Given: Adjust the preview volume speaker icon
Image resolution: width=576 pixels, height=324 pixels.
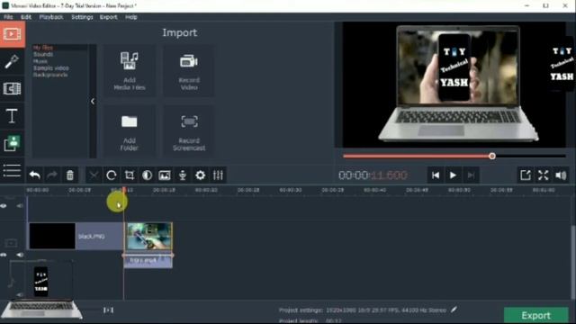Looking at the screenshot, I should (561, 175).
